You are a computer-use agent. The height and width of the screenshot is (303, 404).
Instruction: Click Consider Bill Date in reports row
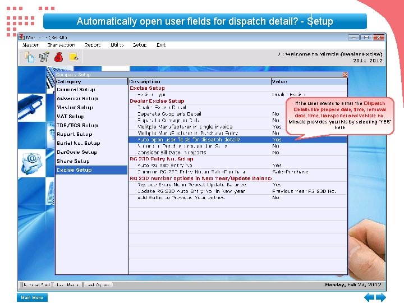237,153
